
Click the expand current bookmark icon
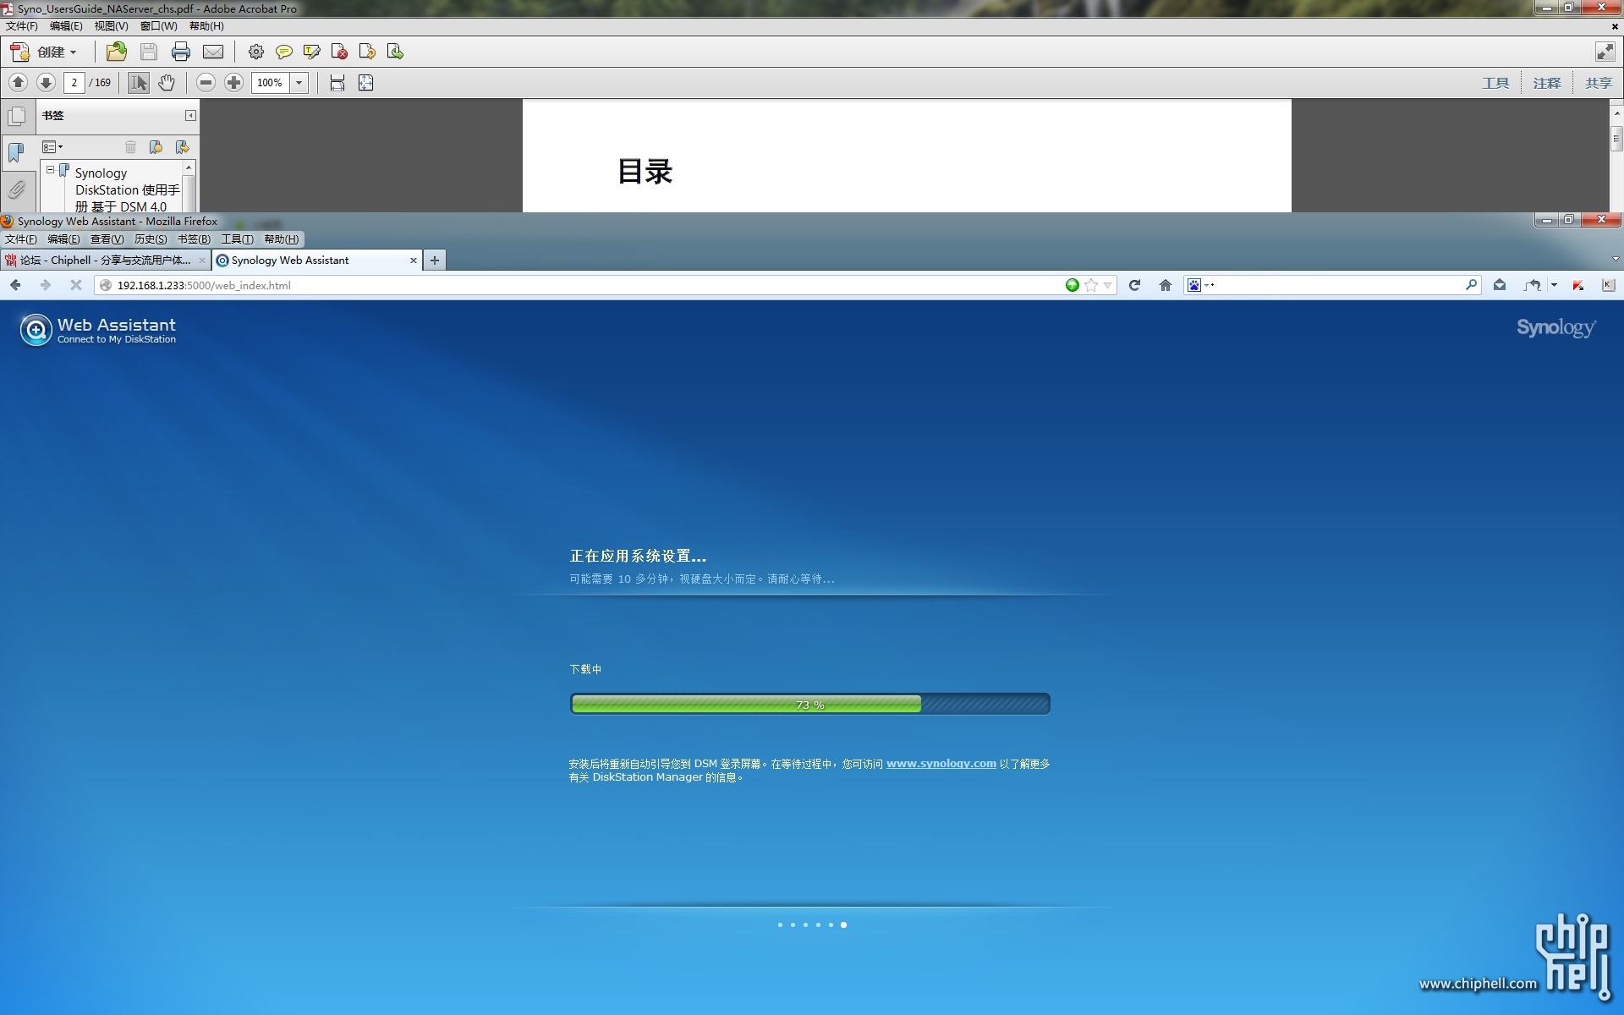(182, 147)
